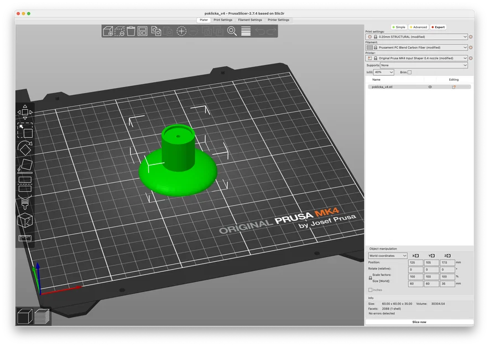Click the Scale factors X field
The image size is (489, 346).
tap(415, 277)
